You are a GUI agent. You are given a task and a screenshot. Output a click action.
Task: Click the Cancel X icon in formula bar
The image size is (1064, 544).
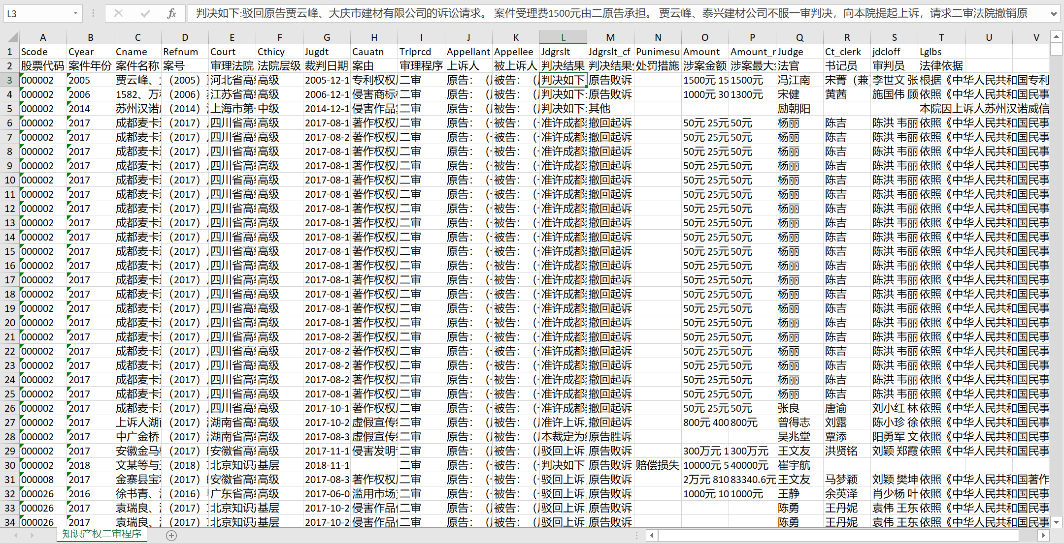click(118, 13)
